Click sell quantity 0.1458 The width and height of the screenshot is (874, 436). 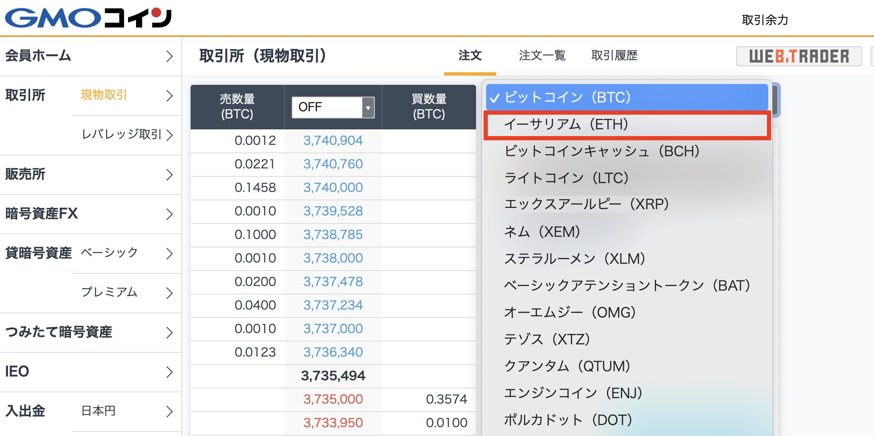[255, 187]
